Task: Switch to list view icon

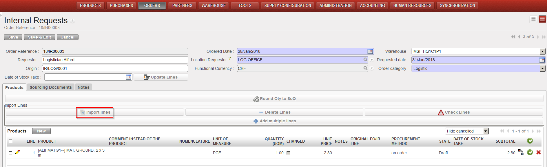Action: pos(533,19)
